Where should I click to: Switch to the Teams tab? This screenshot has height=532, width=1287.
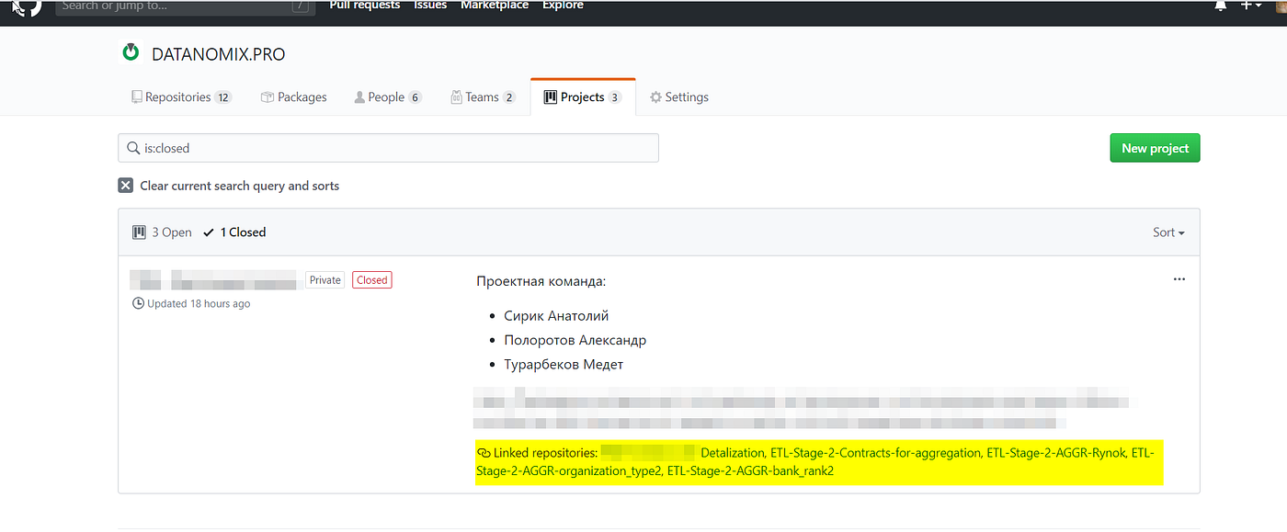tap(483, 97)
